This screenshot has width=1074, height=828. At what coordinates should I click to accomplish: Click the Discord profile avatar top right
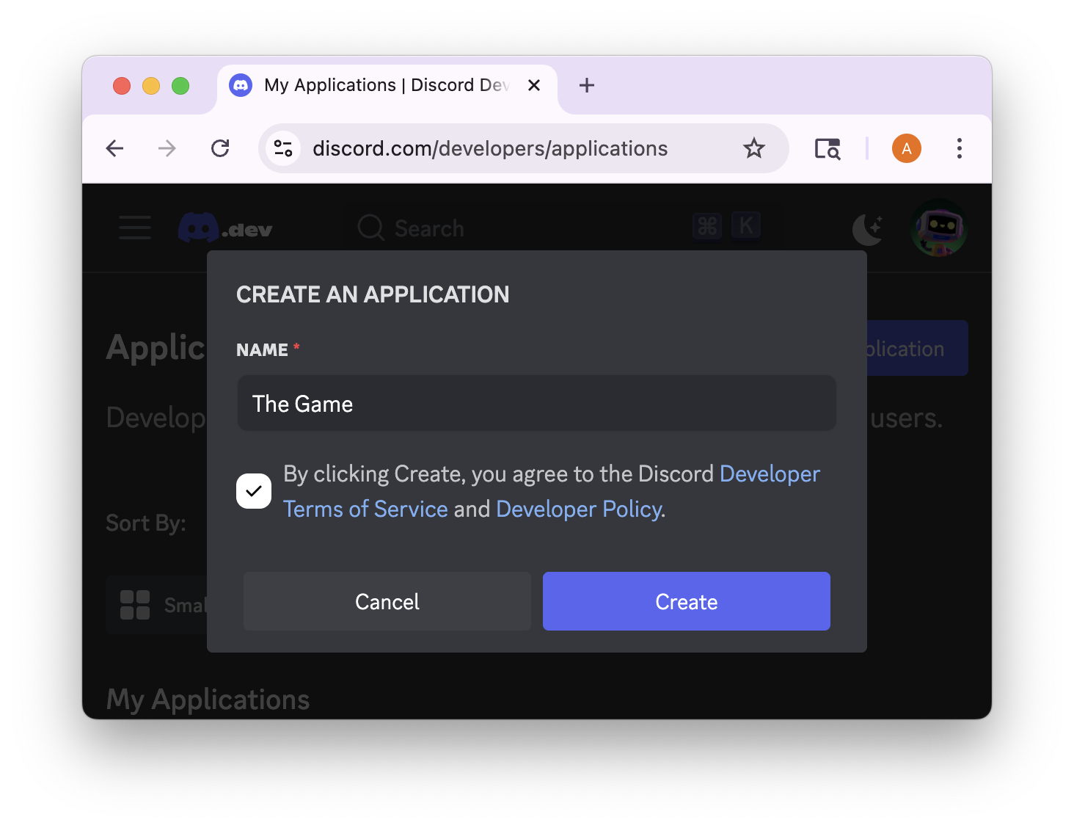tap(938, 228)
